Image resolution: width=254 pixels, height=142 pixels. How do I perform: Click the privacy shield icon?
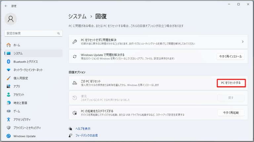click(x=9, y=128)
